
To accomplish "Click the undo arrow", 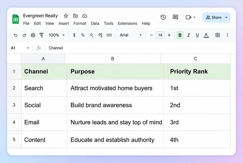I will [x=15, y=35].
